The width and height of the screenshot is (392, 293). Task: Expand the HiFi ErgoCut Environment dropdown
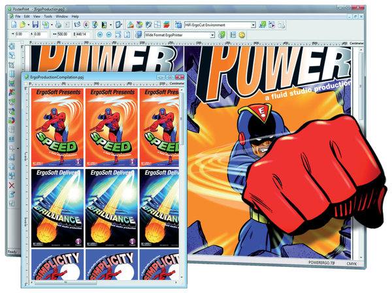(x=252, y=25)
